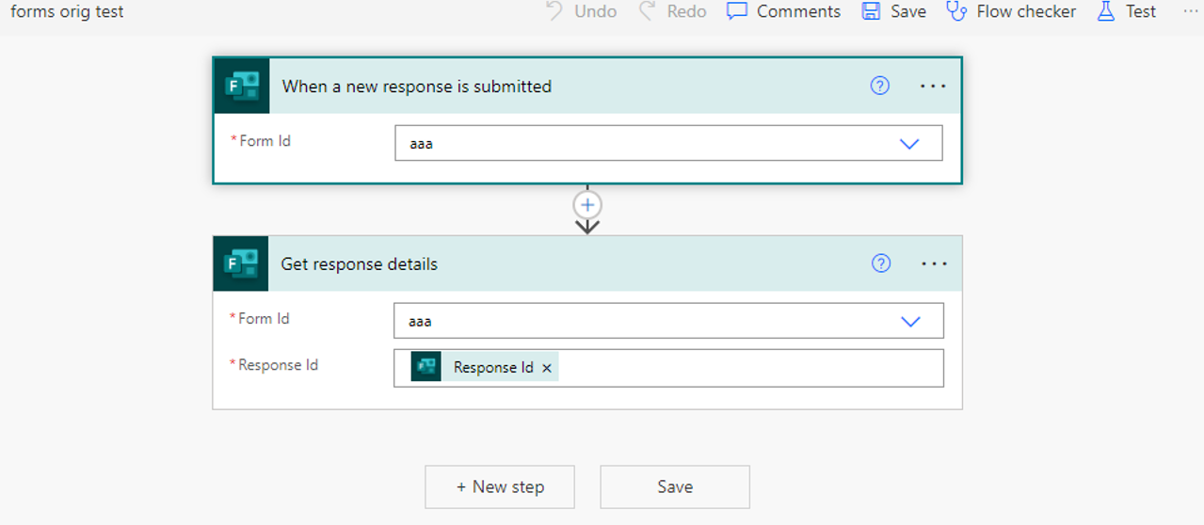Open the toolbar overflow ellipsis menu
1204x525 pixels.
[x=1190, y=11]
